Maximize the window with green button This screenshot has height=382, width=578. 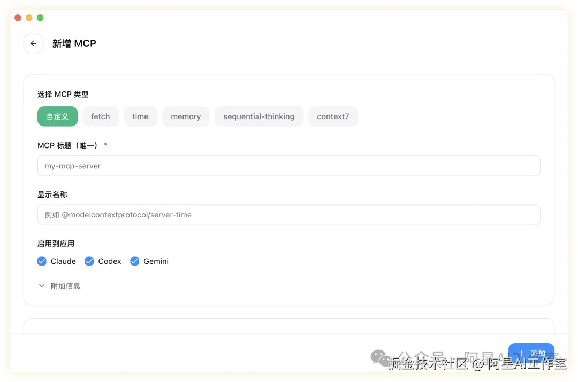click(x=40, y=18)
